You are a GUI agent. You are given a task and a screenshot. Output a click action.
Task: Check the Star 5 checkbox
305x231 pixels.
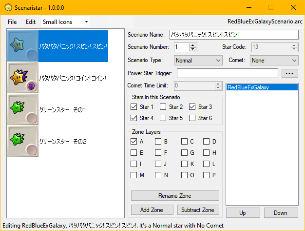tap(163, 118)
